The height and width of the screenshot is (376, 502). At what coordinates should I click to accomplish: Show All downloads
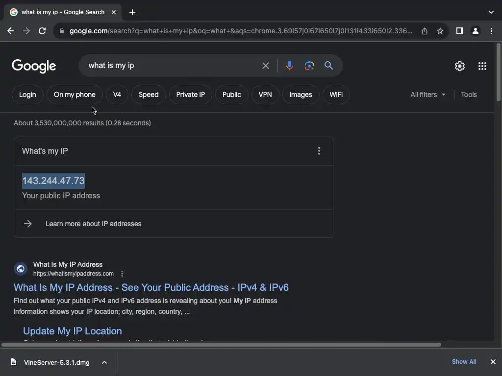tap(464, 362)
